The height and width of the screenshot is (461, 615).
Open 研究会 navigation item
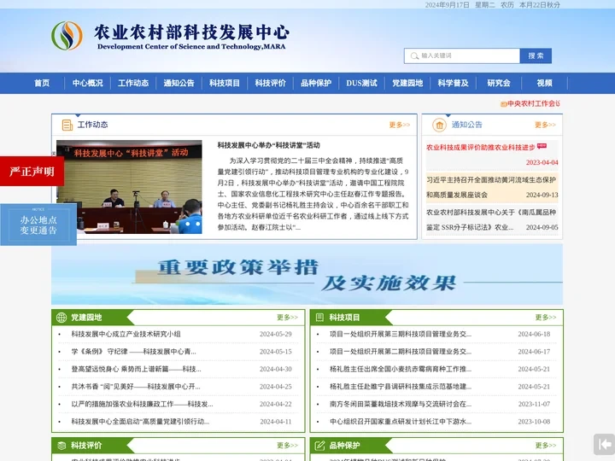click(x=499, y=83)
